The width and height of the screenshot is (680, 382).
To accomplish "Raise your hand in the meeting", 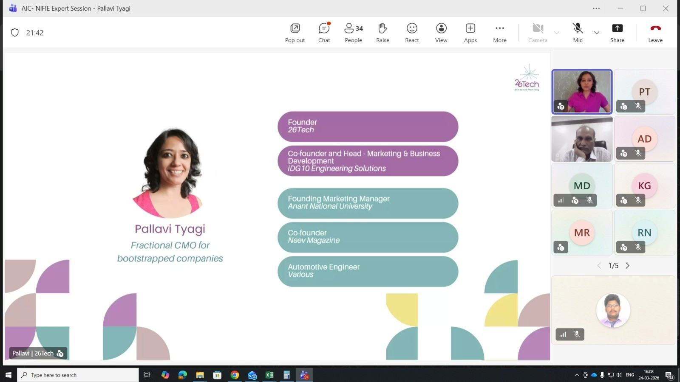I will tap(382, 33).
